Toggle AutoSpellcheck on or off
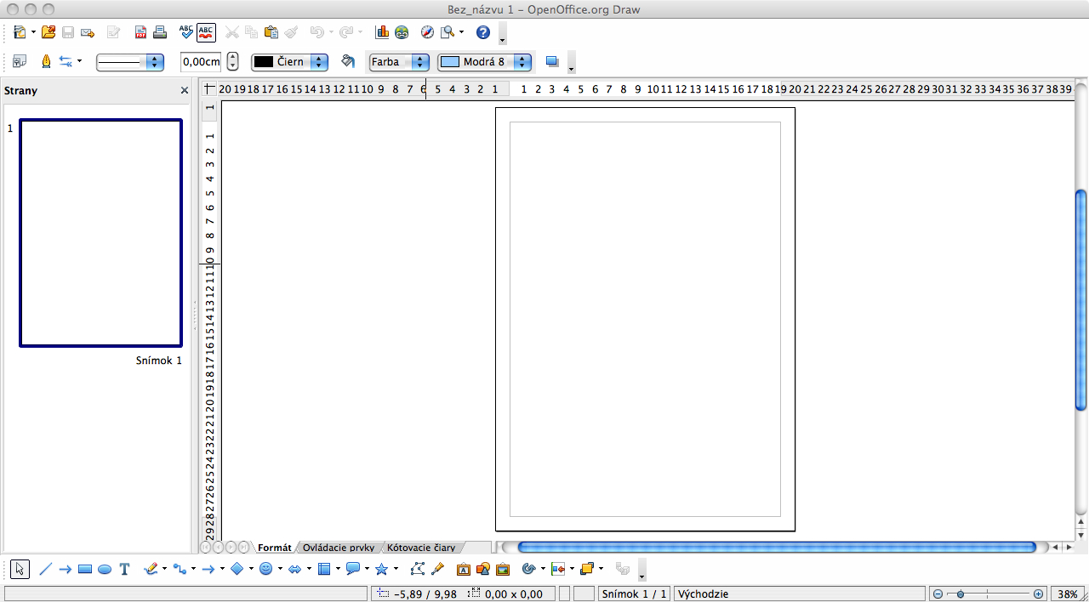Screen dimensions: 1089x602 click(206, 32)
